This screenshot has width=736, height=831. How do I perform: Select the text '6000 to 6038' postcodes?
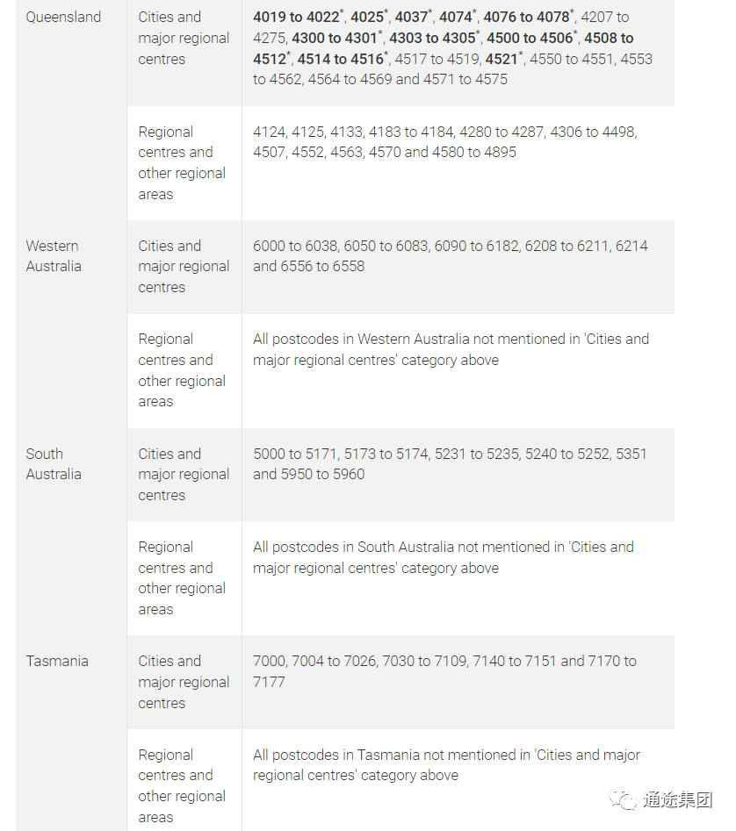295,246
